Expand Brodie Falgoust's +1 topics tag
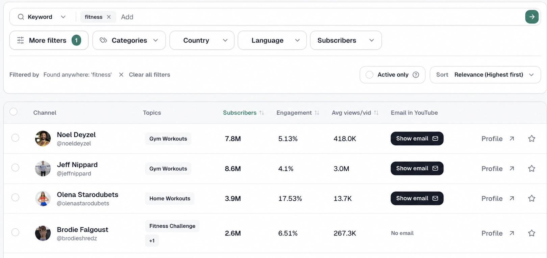547x258 pixels. pos(152,240)
